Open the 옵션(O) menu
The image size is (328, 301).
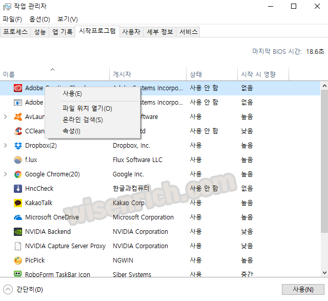pos(39,19)
